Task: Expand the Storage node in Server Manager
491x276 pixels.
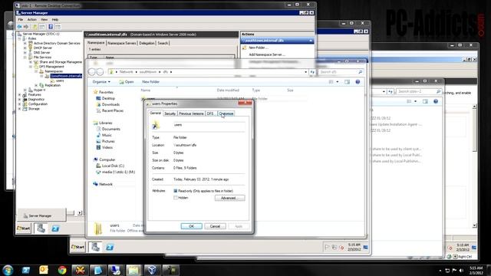Action: point(20,109)
